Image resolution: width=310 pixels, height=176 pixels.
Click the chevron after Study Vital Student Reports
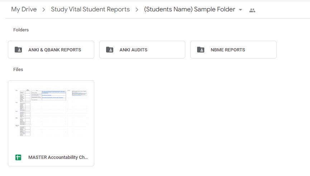137,10
